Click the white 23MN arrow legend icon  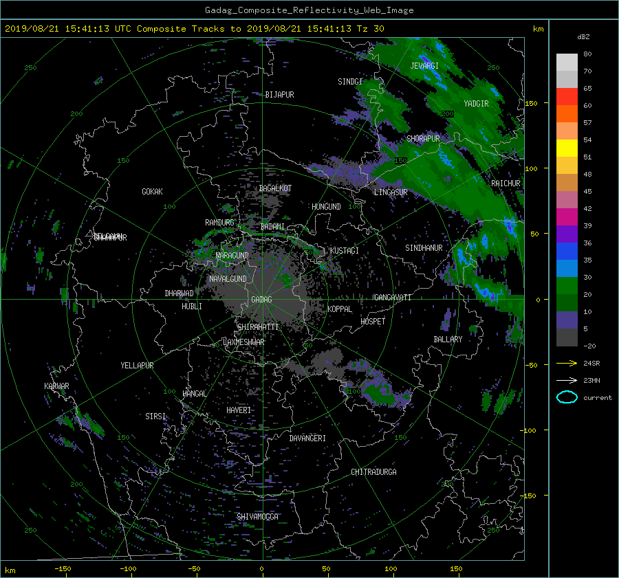[567, 380]
